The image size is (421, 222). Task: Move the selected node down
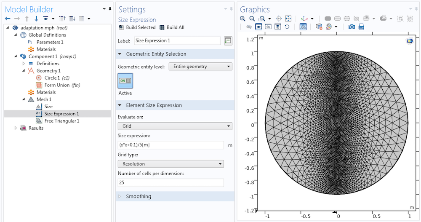coord(36,19)
